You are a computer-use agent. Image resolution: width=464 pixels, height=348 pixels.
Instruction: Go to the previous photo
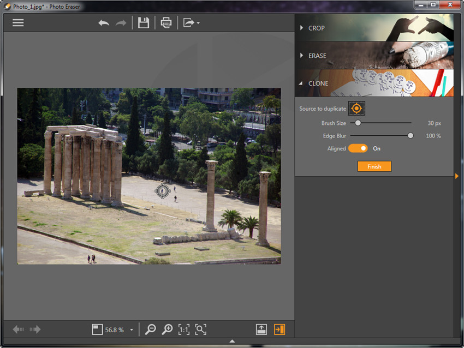(18, 329)
